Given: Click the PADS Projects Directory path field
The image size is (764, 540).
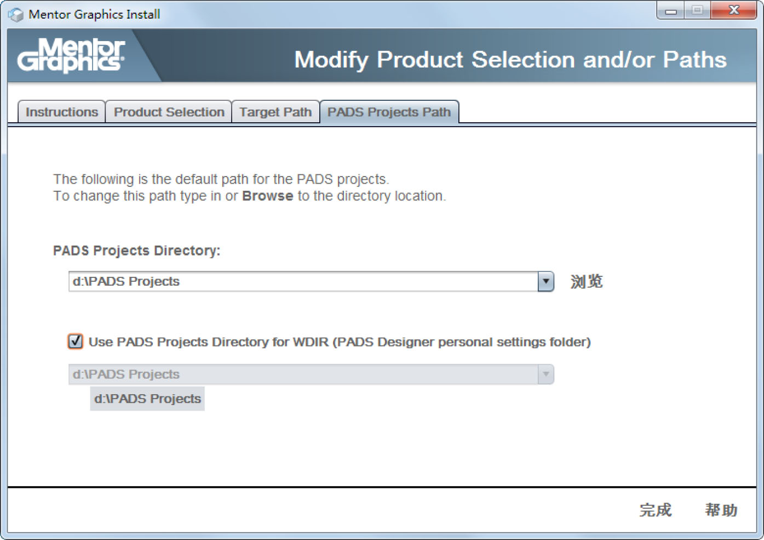Looking at the screenshot, I should click(x=303, y=281).
